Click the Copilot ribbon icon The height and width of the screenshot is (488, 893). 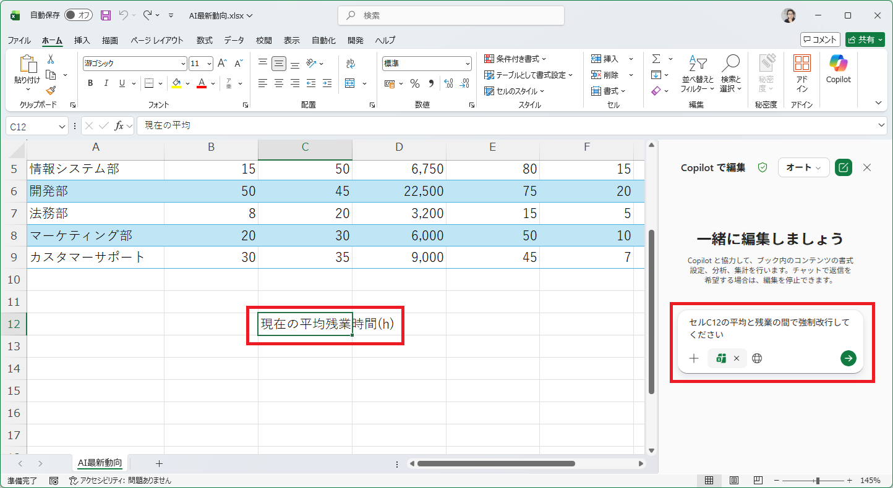pyautogui.click(x=838, y=68)
